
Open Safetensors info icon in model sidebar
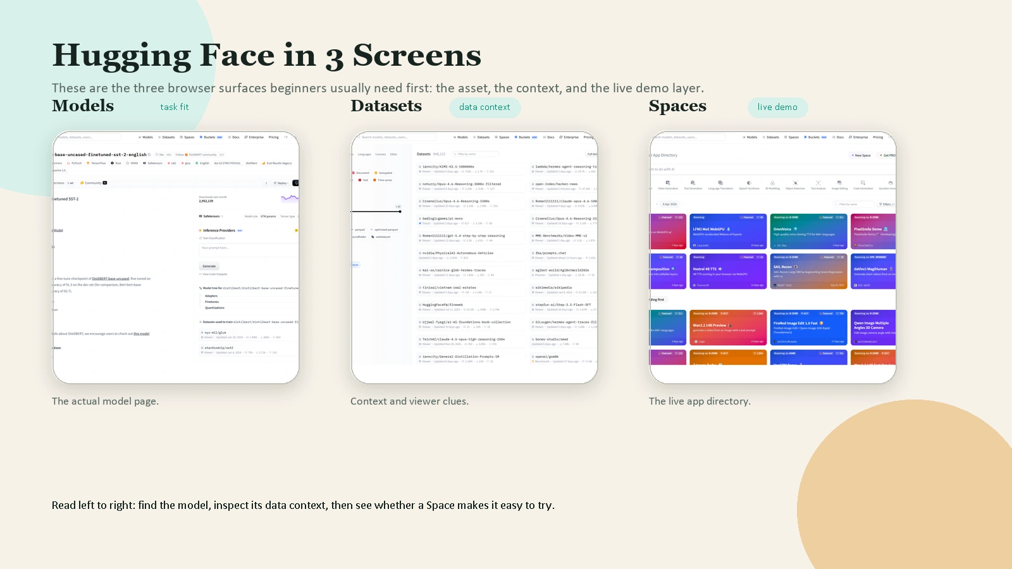222,216
